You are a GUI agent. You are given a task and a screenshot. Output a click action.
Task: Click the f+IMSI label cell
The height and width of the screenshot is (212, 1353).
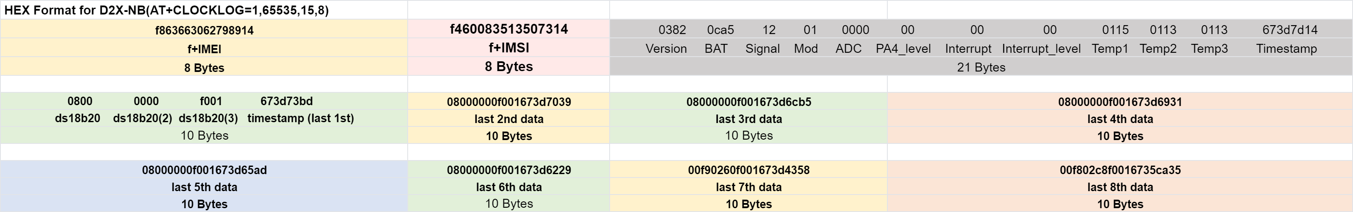tap(508, 48)
